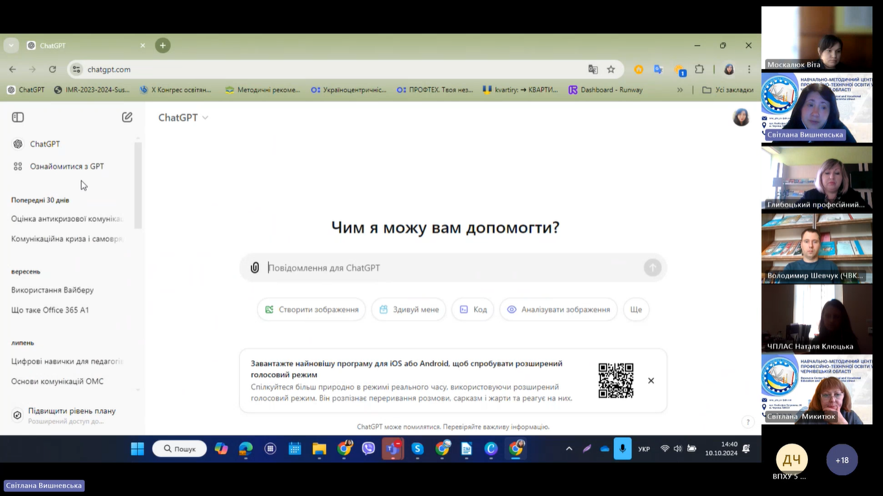
Task: Toggle the ChatGPT sidebar panel
Action: point(18,117)
